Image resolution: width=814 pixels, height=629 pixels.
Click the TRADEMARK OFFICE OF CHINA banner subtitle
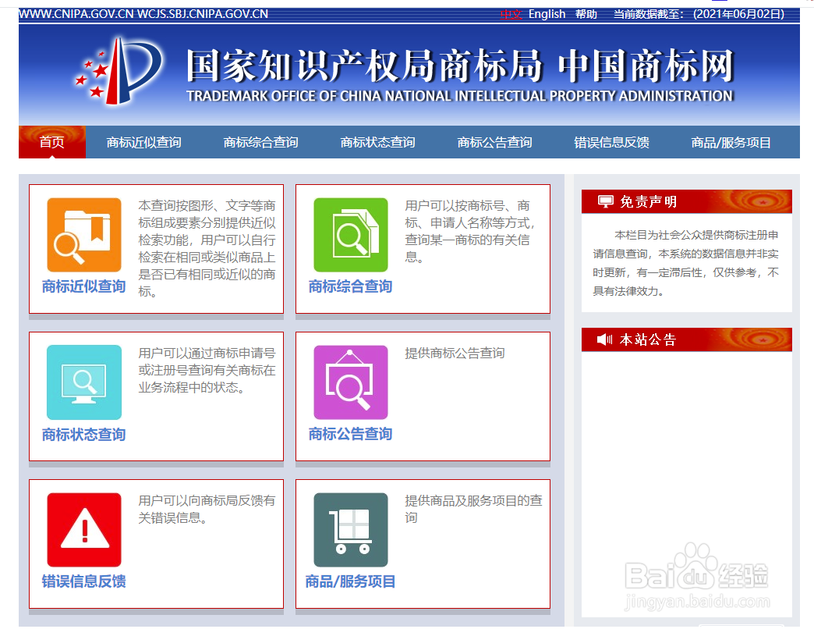460,96
